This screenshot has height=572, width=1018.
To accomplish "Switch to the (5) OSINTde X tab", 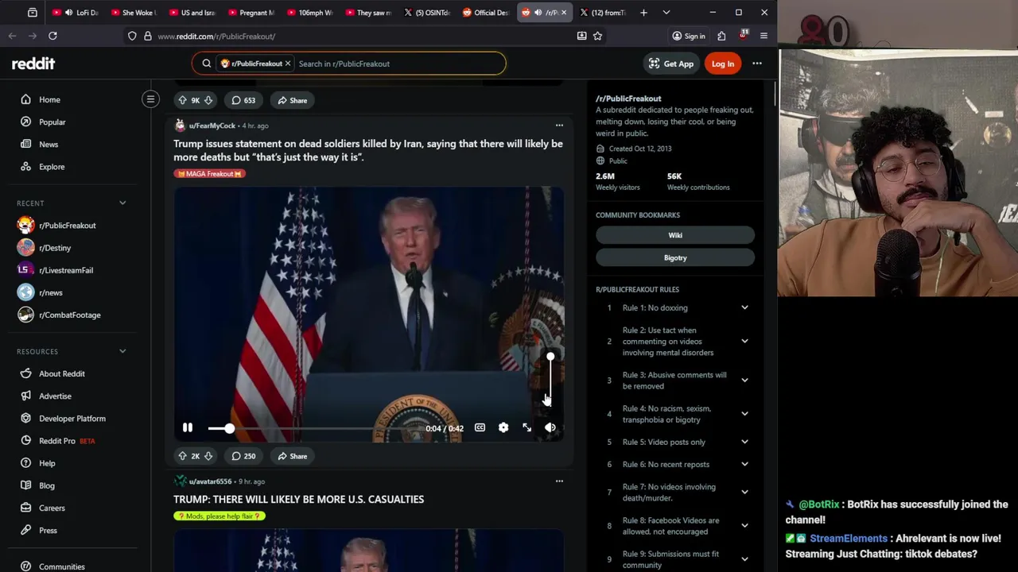I will click(x=428, y=13).
